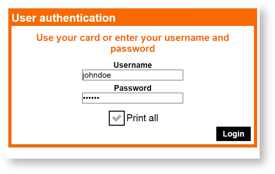
Task: Click the empty right end of Password field
Action: click(x=172, y=98)
